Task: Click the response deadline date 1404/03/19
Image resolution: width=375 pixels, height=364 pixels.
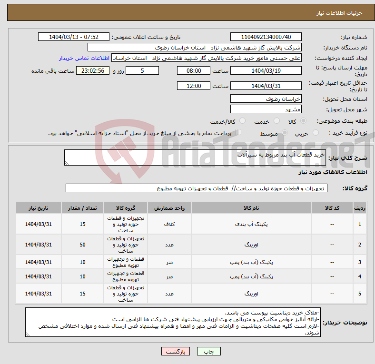Action: [x=266, y=71]
